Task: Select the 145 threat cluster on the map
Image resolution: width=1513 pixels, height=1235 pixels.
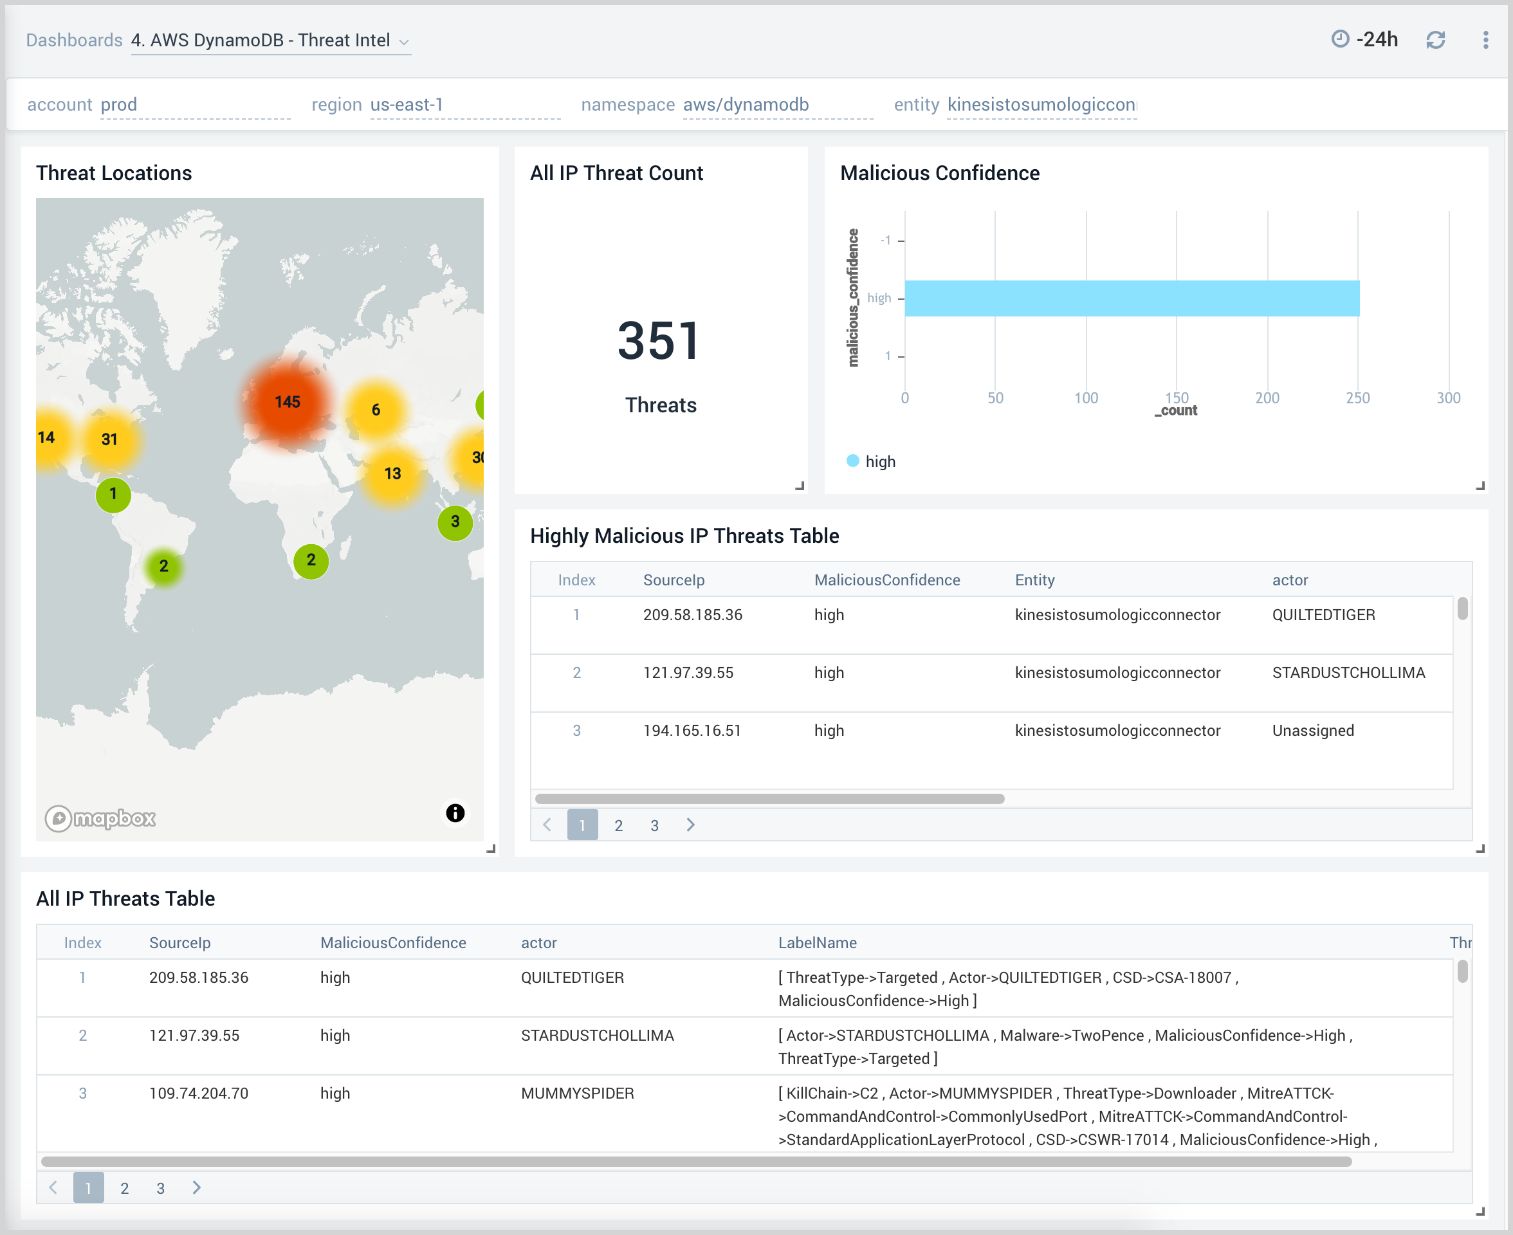Action: click(288, 402)
